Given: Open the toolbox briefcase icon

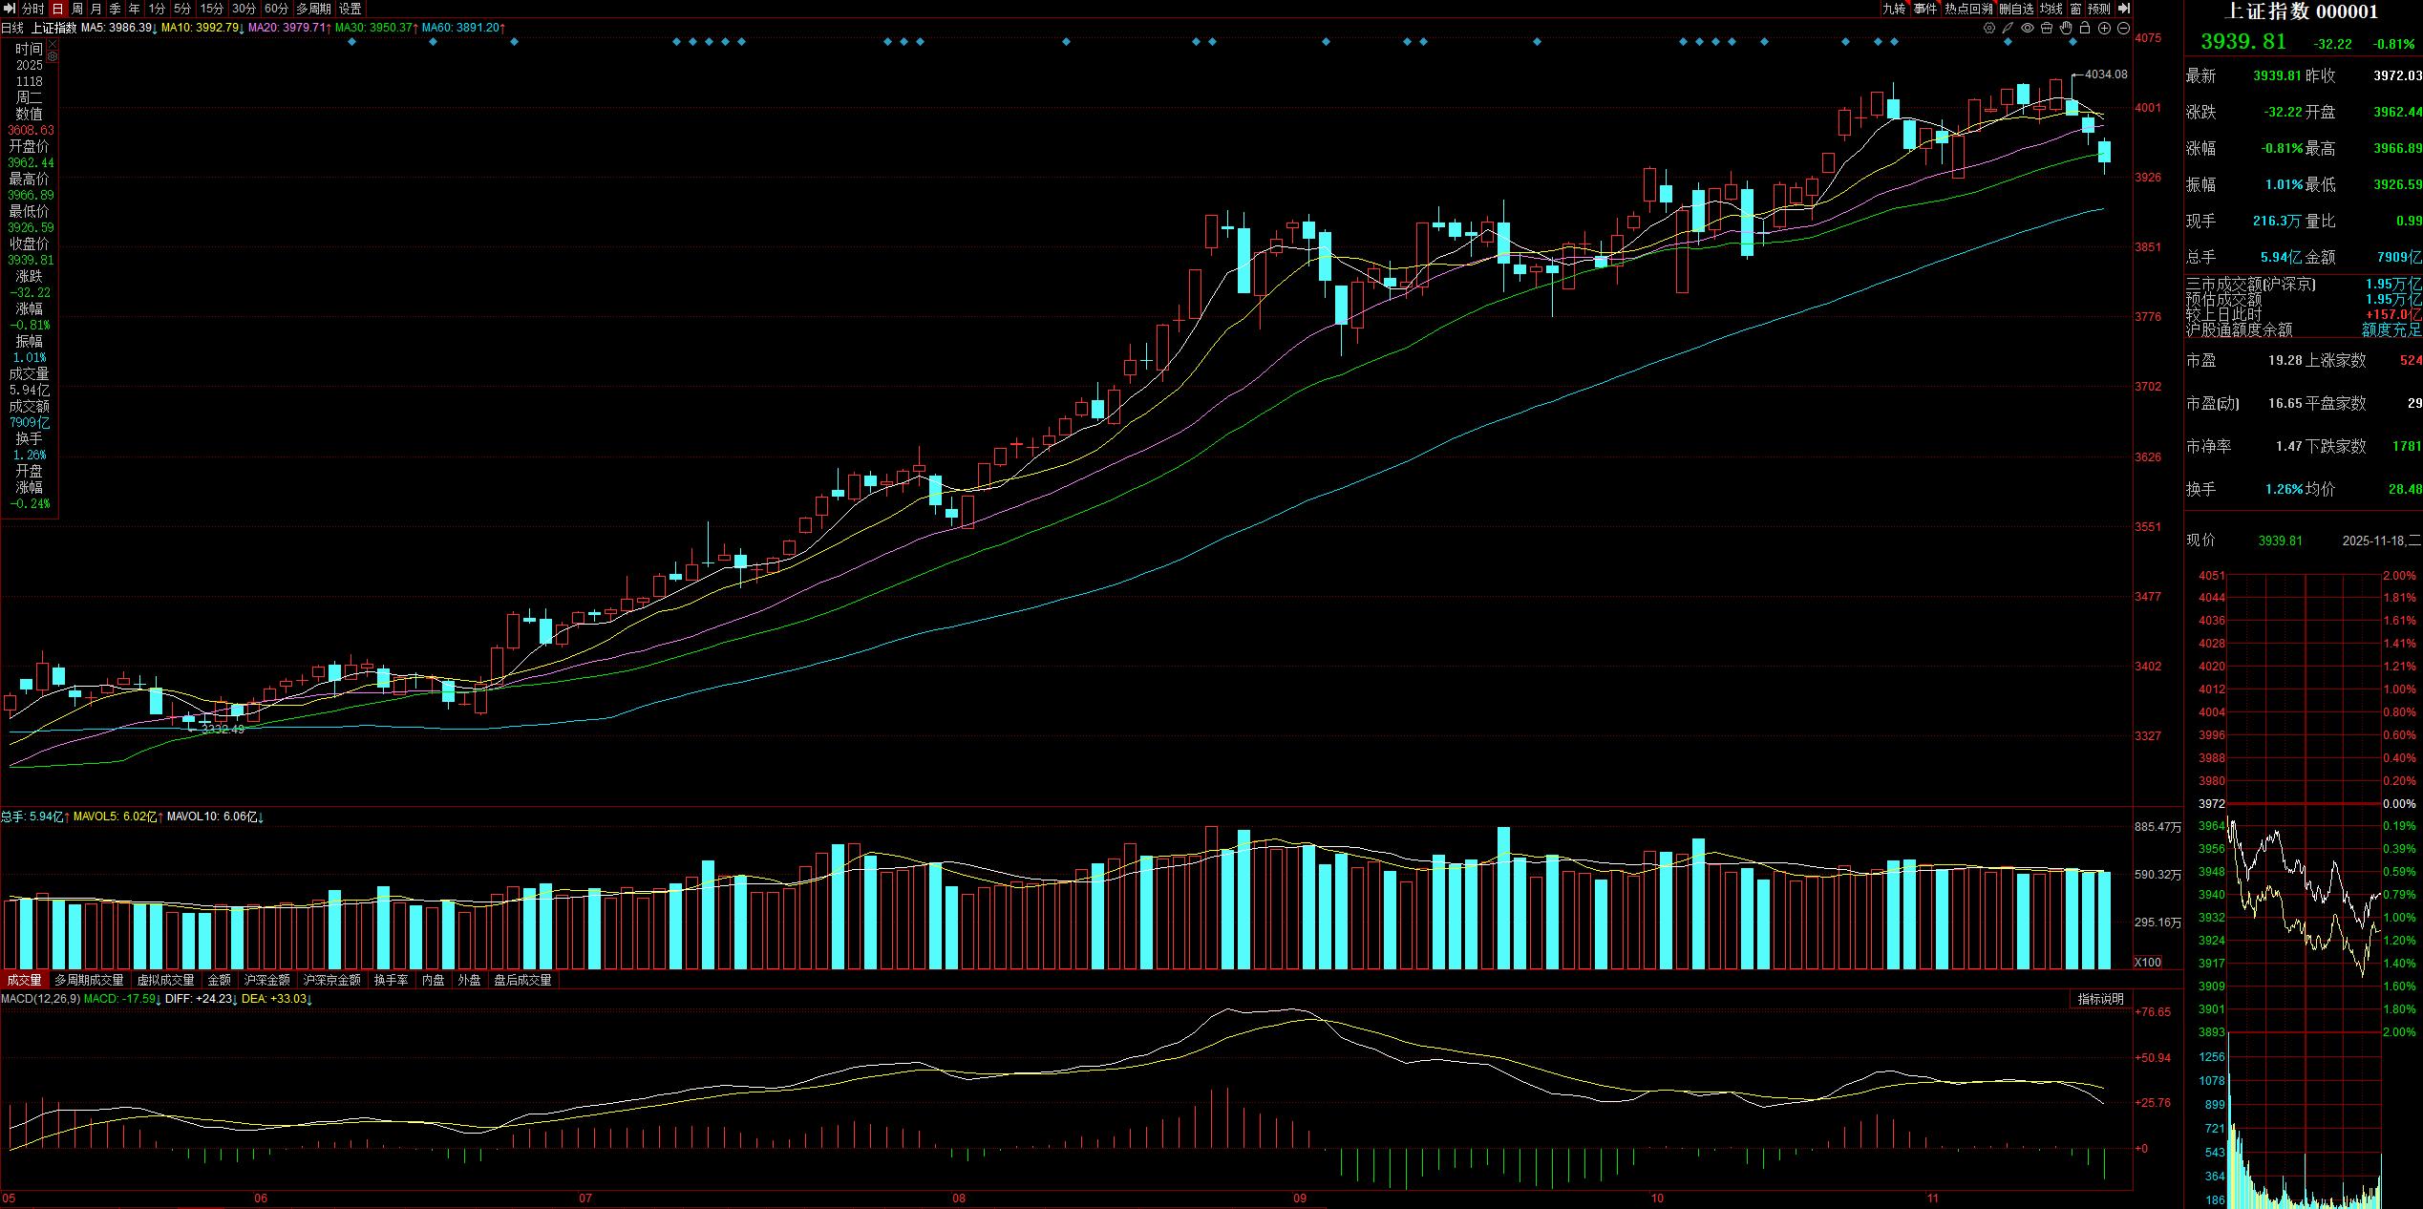Looking at the screenshot, I should pyautogui.click(x=2047, y=28).
